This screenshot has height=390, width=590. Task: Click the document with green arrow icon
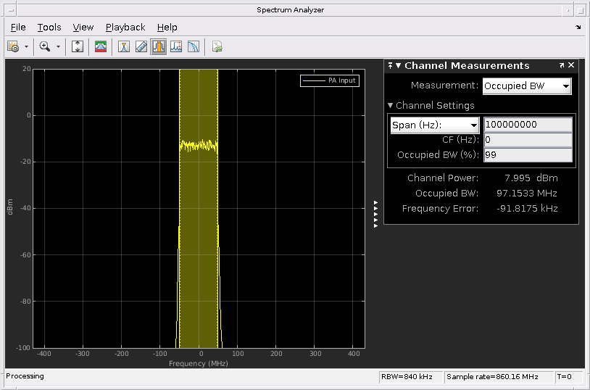[x=217, y=46]
